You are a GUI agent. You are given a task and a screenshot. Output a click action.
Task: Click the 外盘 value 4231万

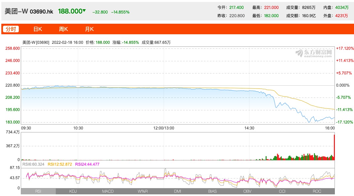[x=341, y=16]
